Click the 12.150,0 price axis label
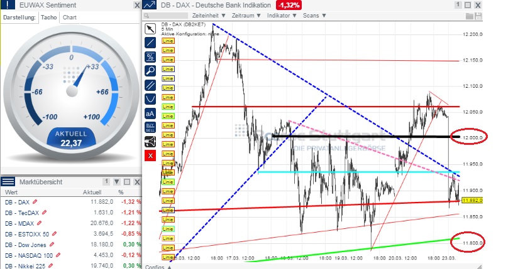The image size is (513, 269). click(x=472, y=60)
